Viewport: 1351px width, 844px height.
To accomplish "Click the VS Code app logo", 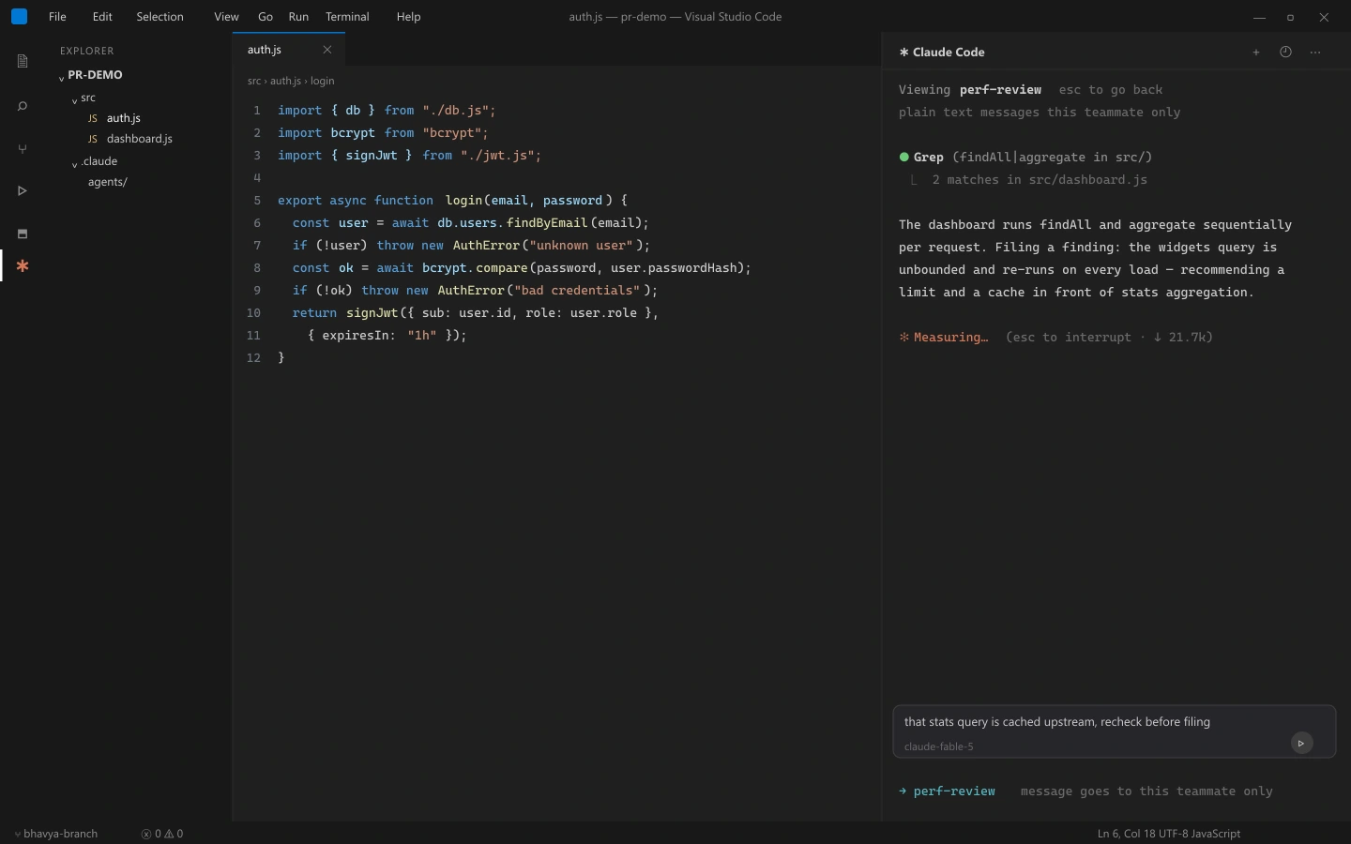I will tap(19, 17).
